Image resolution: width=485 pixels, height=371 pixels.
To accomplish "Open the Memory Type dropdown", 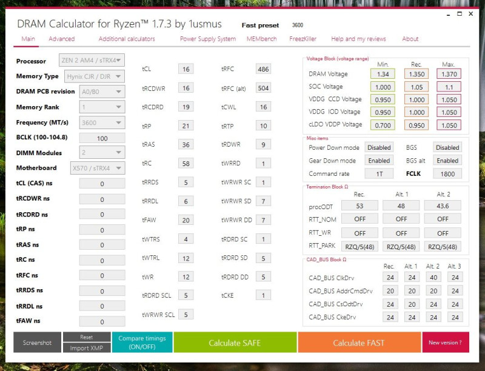I will click(x=95, y=76).
